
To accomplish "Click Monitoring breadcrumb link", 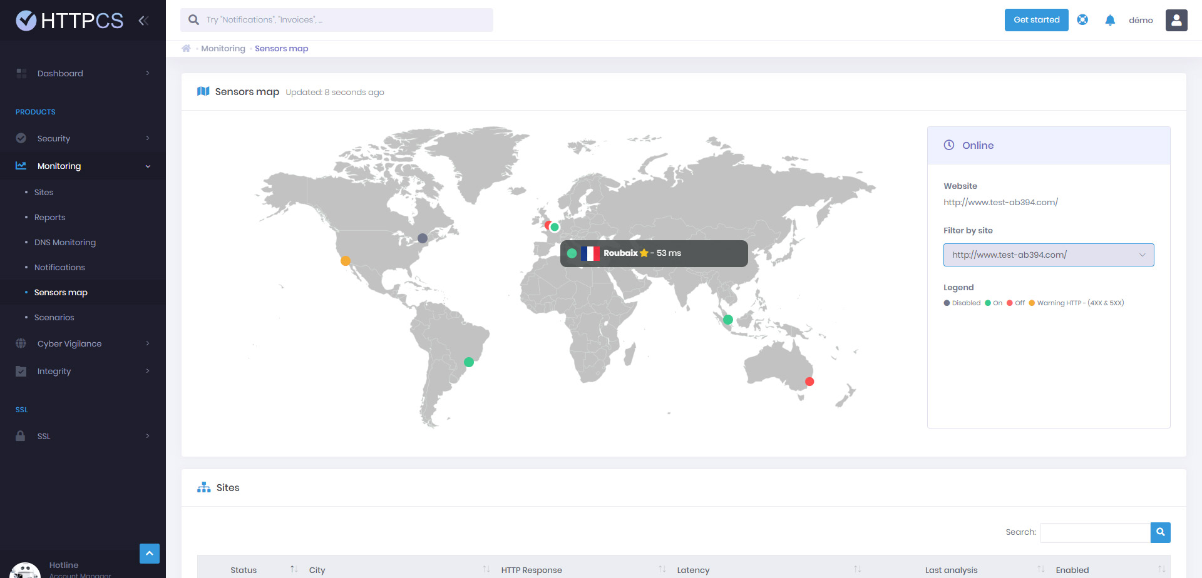I will pos(223,48).
